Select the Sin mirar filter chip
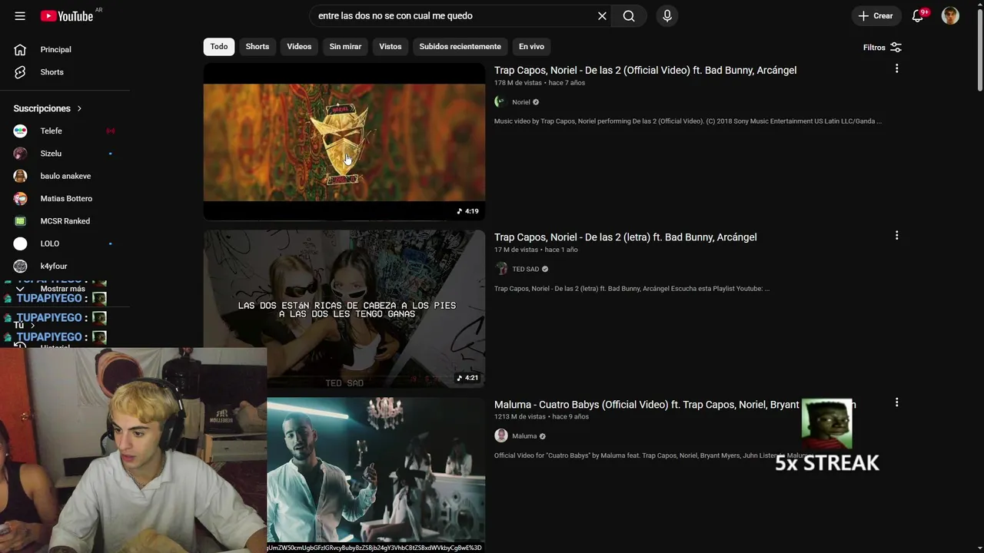 tap(345, 47)
